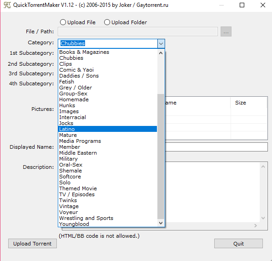Choose Chubbies in the dropdown list
This screenshot has width=272, height=261.
pyautogui.click(x=107, y=58)
